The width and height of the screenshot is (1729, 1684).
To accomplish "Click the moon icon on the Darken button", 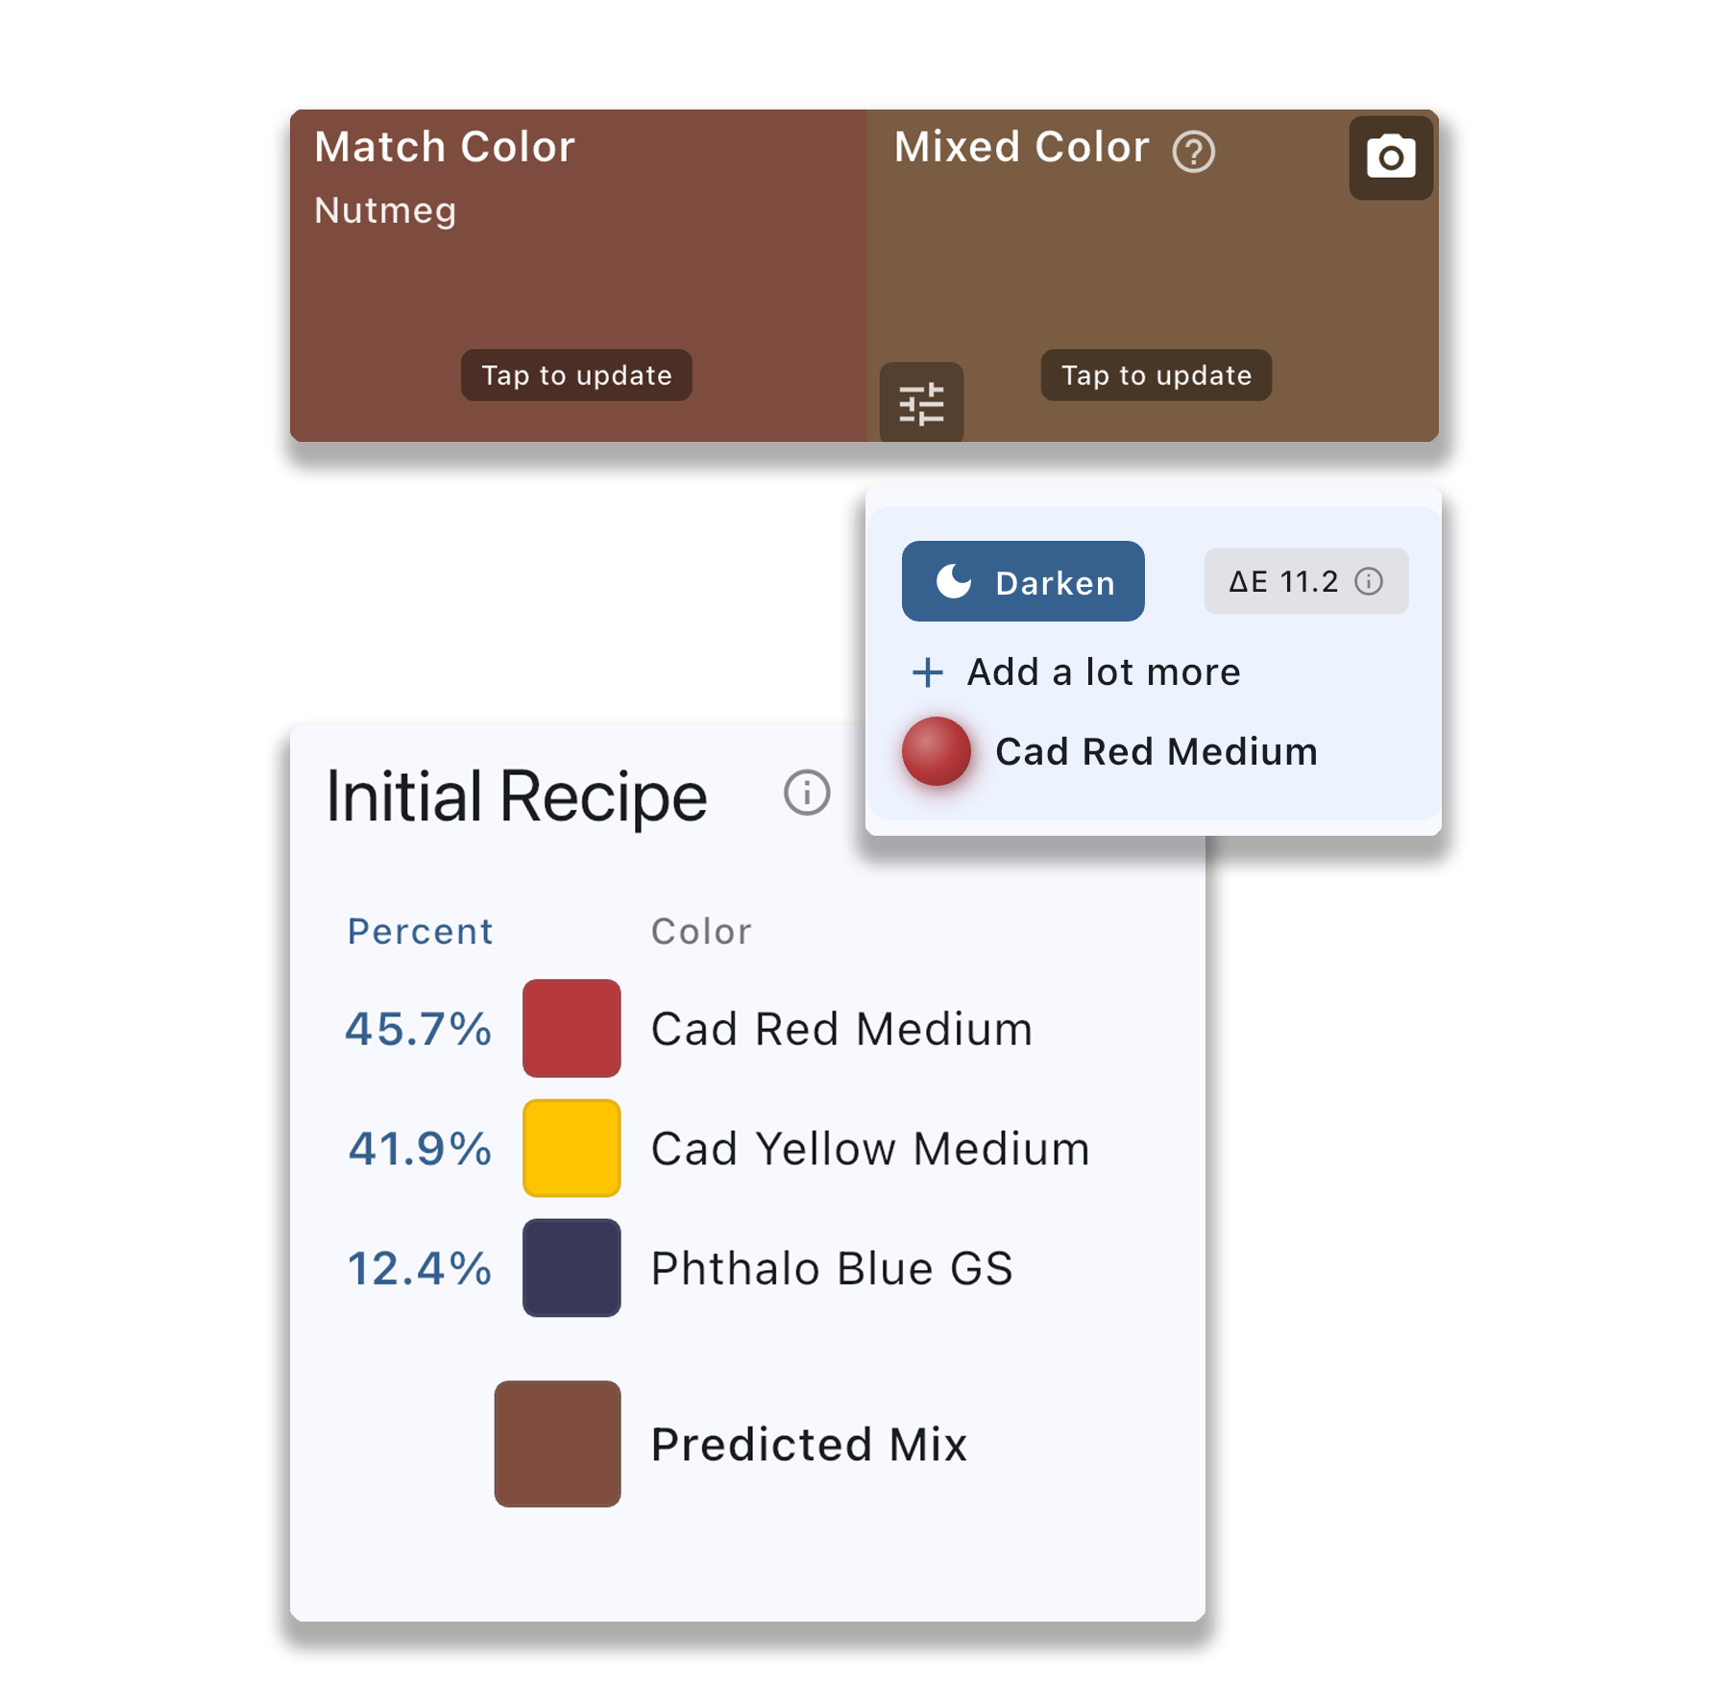I will pos(952,580).
